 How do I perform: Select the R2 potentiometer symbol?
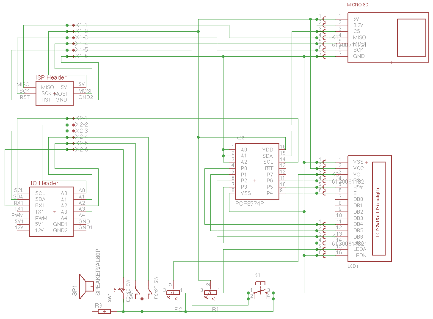click(x=173, y=293)
